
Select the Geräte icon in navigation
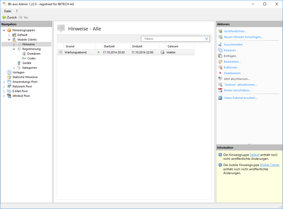pyautogui.click(x=19, y=63)
